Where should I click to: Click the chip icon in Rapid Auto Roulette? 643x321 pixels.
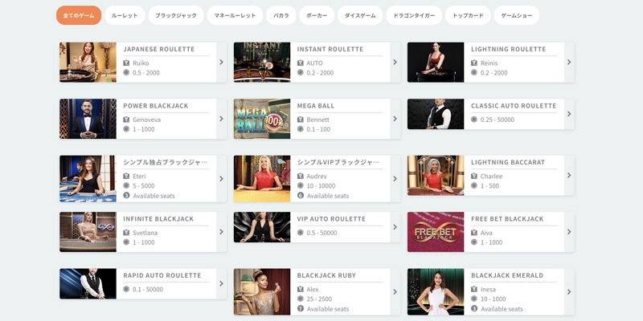coord(126,289)
